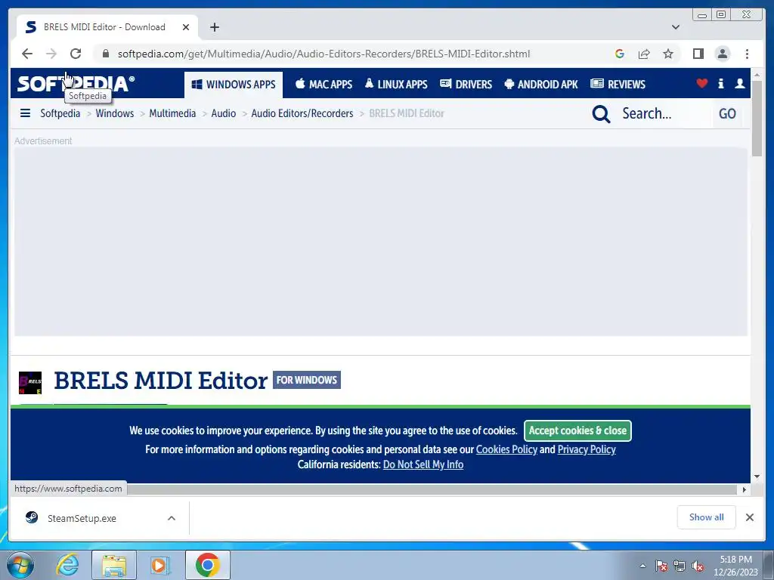Show hidden system tray icons
Viewport: 774px width, 580px height.
[642, 566]
